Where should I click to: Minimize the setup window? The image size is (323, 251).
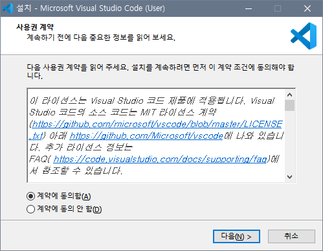[x=249, y=8]
